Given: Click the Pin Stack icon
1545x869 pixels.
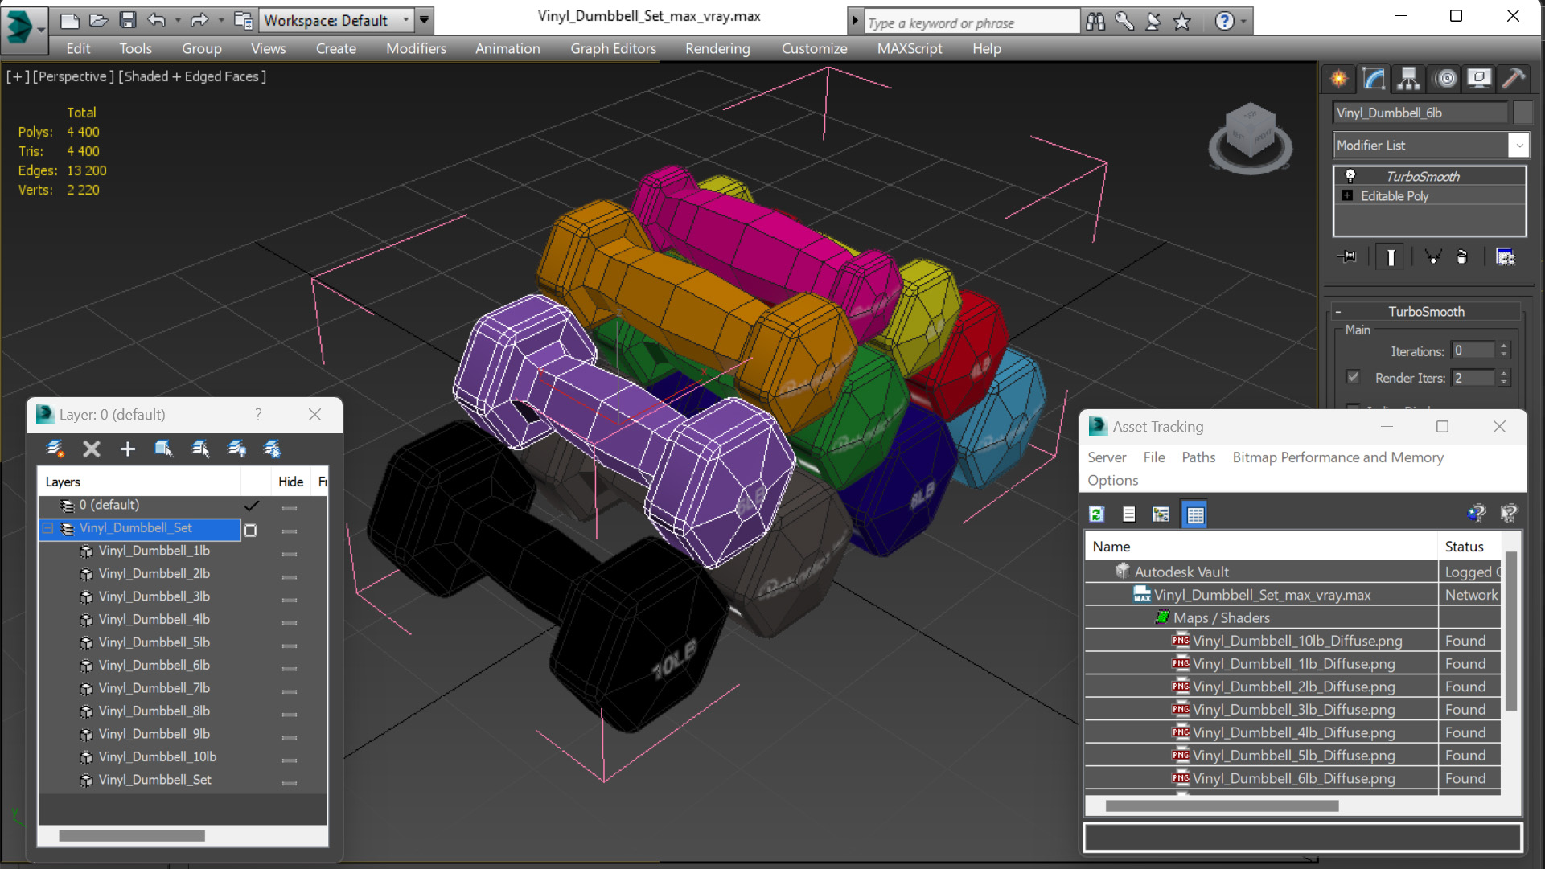Looking at the screenshot, I should pos(1348,257).
